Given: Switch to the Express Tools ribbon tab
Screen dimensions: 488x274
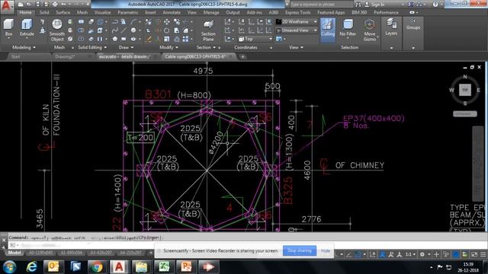Looking at the screenshot, I should (298, 13).
